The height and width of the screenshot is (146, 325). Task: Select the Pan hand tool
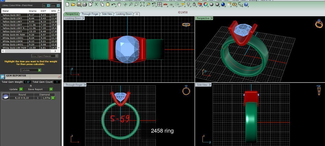click(x=119, y=4)
